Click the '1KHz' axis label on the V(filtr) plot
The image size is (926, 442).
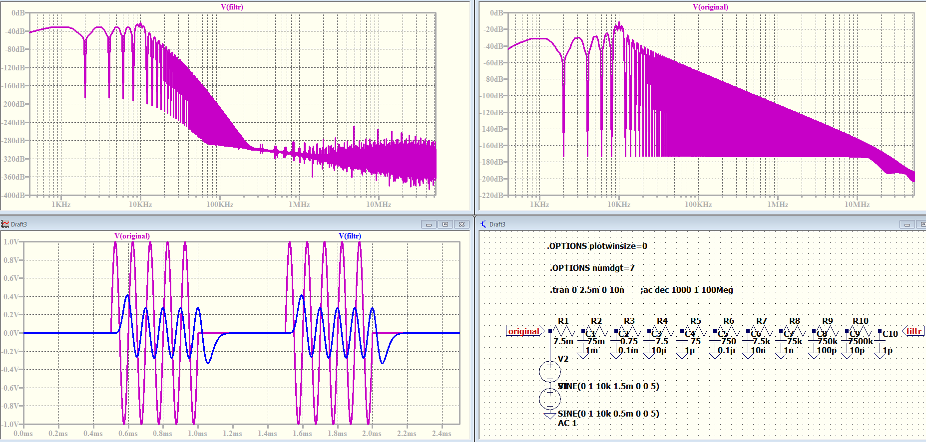click(61, 204)
